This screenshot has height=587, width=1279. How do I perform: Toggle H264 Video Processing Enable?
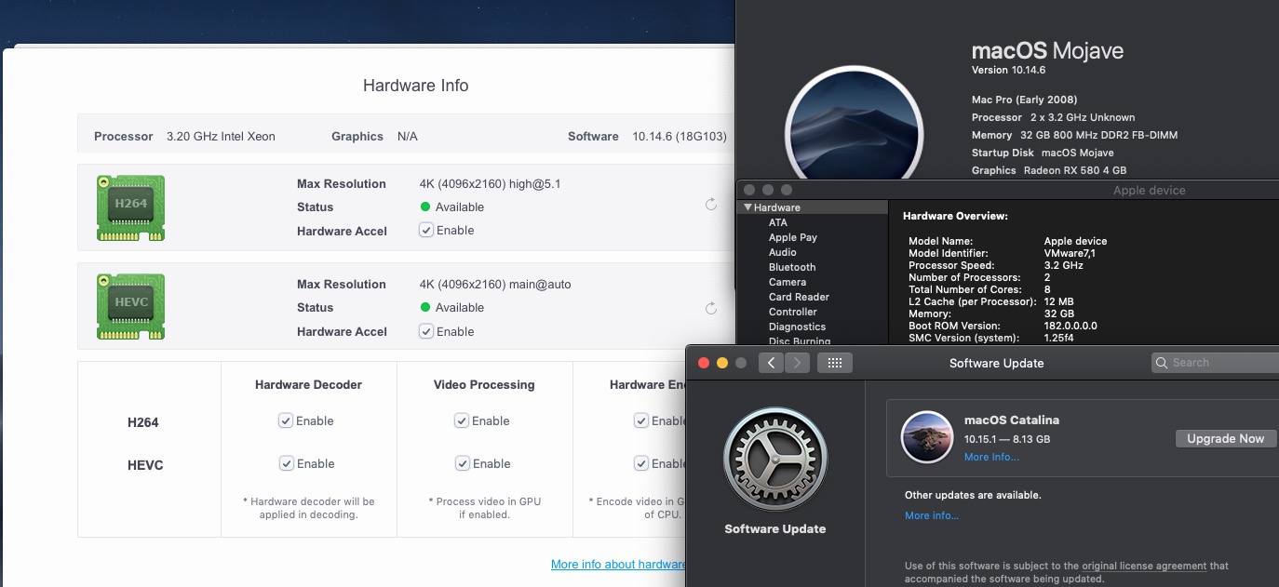click(462, 420)
